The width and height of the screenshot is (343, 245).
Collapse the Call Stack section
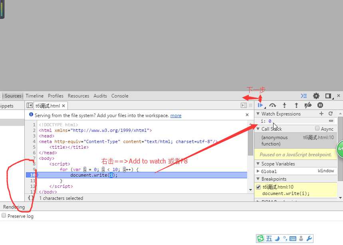click(258, 129)
